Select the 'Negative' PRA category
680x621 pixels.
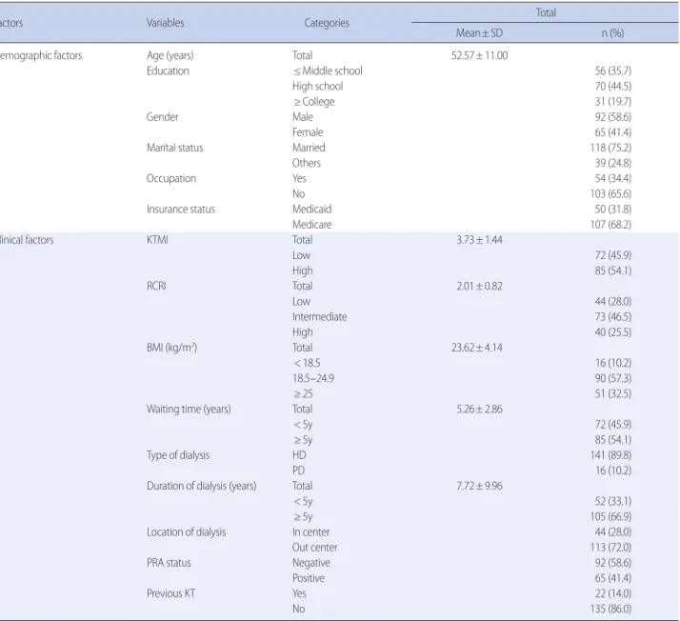click(x=310, y=563)
